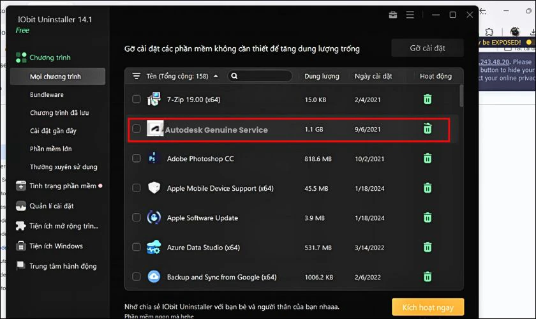The image size is (536, 319).
Task: Click the Backup and Sync cloud icon
Action: 154,276
